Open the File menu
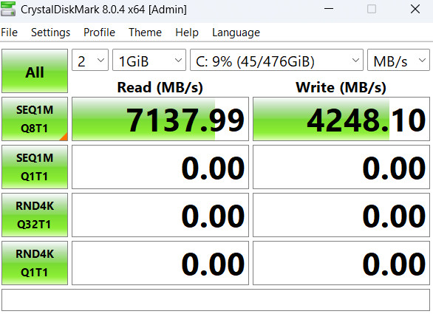The width and height of the screenshot is (433, 314). click(x=9, y=33)
